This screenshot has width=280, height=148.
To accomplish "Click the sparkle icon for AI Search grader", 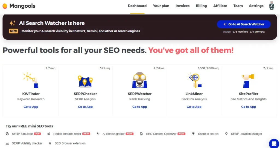I will coord(98,134).
